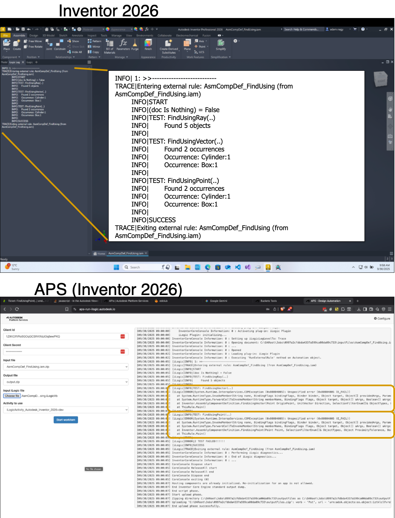Screen dimensions: 395x518
Task: Click Create Derived Substitutes
Action: point(169,46)
